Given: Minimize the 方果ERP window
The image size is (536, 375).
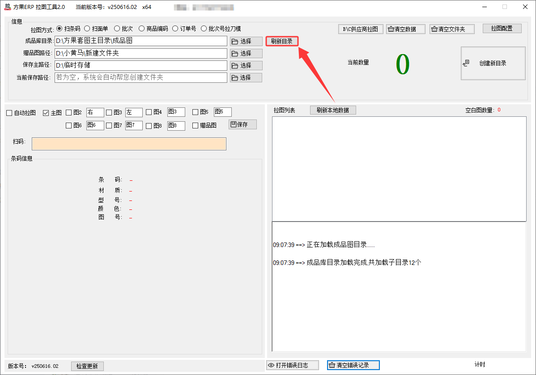Looking at the screenshot, I should pos(485,7).
